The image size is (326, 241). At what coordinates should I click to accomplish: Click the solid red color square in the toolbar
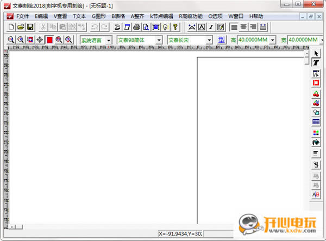pos(49,40)
